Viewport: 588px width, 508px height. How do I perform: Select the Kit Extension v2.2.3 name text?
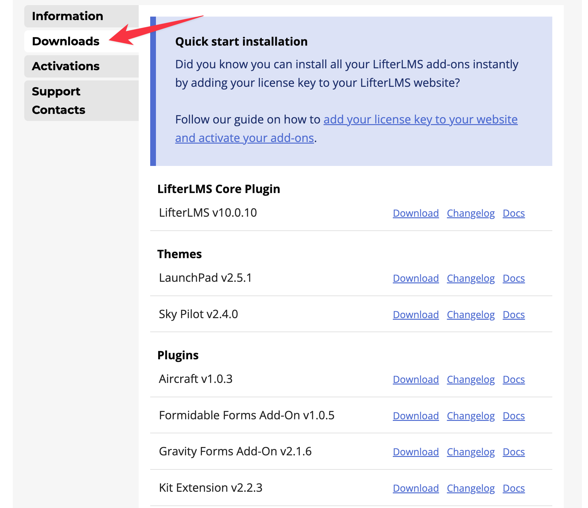tap(211, 488)
